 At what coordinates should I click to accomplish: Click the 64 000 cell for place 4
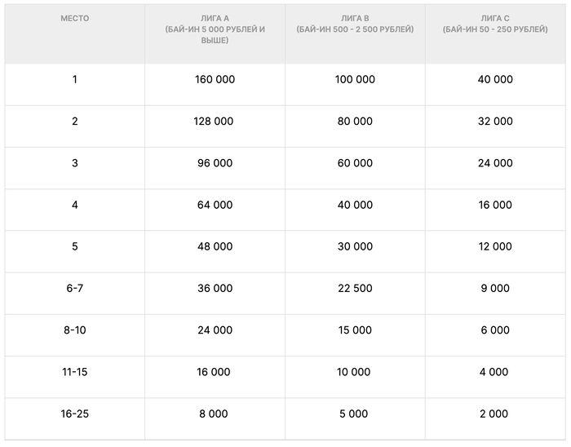(215, 205)
